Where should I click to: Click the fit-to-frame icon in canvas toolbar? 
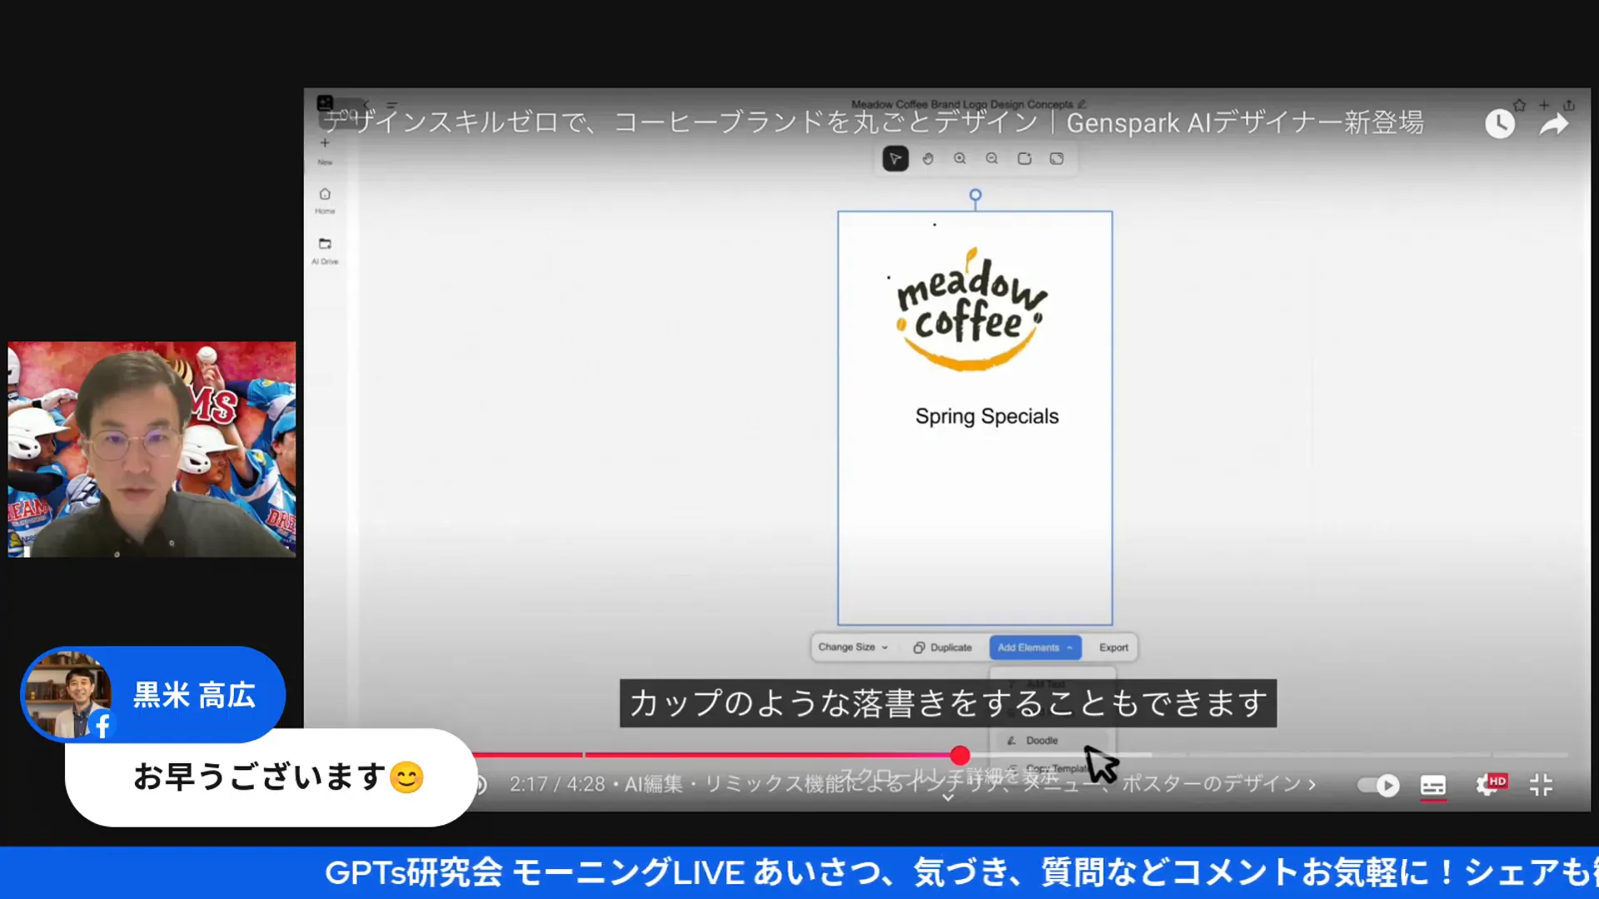coord(1024,159)
